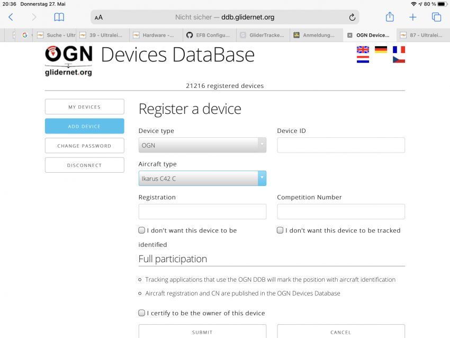Screen dimensions: 450x338
Task: Click the 'Register a device' heading
Action: click(x=190, y=109)
